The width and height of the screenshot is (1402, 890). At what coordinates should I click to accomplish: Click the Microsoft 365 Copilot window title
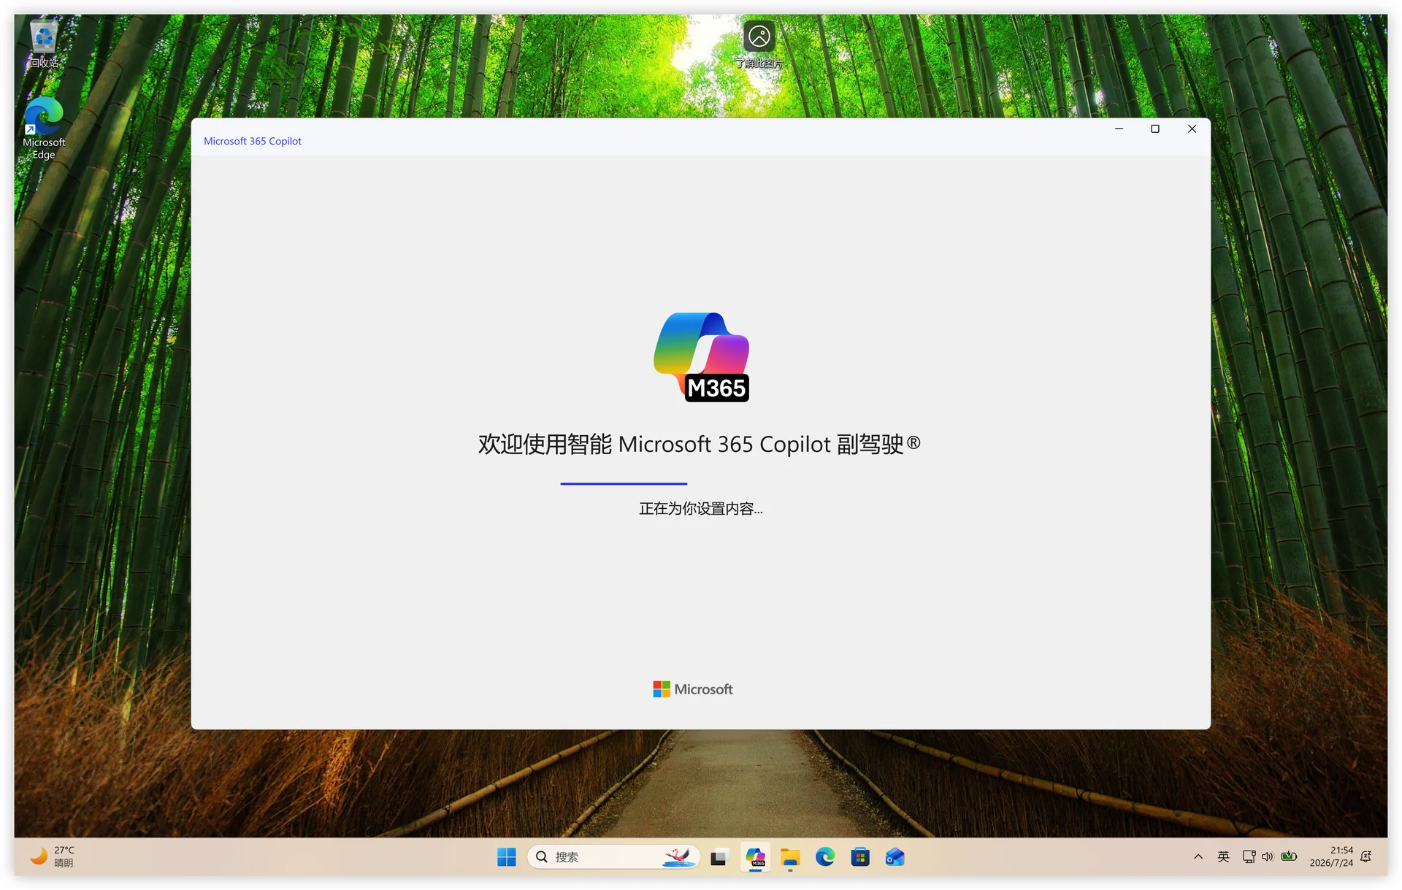click(x=253, y=141)
